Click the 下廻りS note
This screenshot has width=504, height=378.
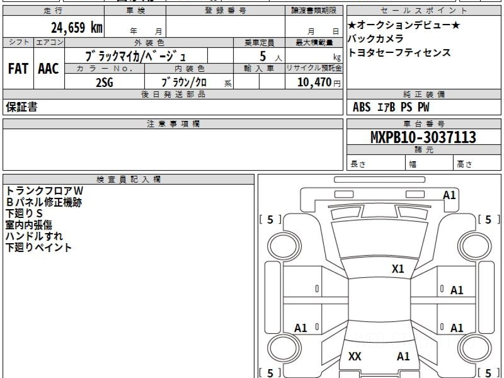point(24,214)
